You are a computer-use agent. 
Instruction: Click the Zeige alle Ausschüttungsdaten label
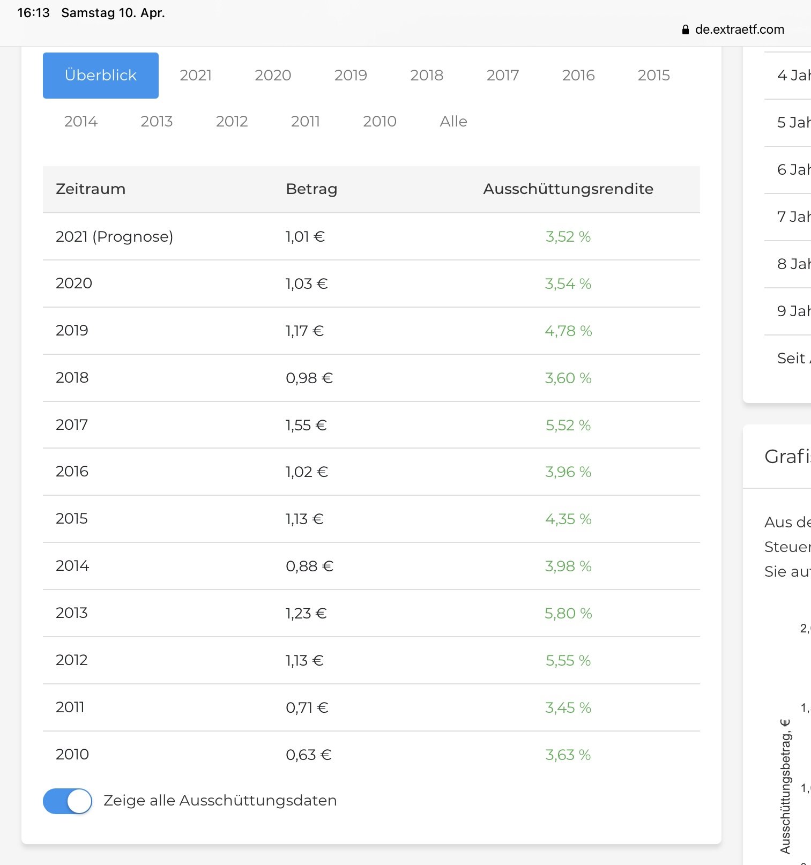220,801
